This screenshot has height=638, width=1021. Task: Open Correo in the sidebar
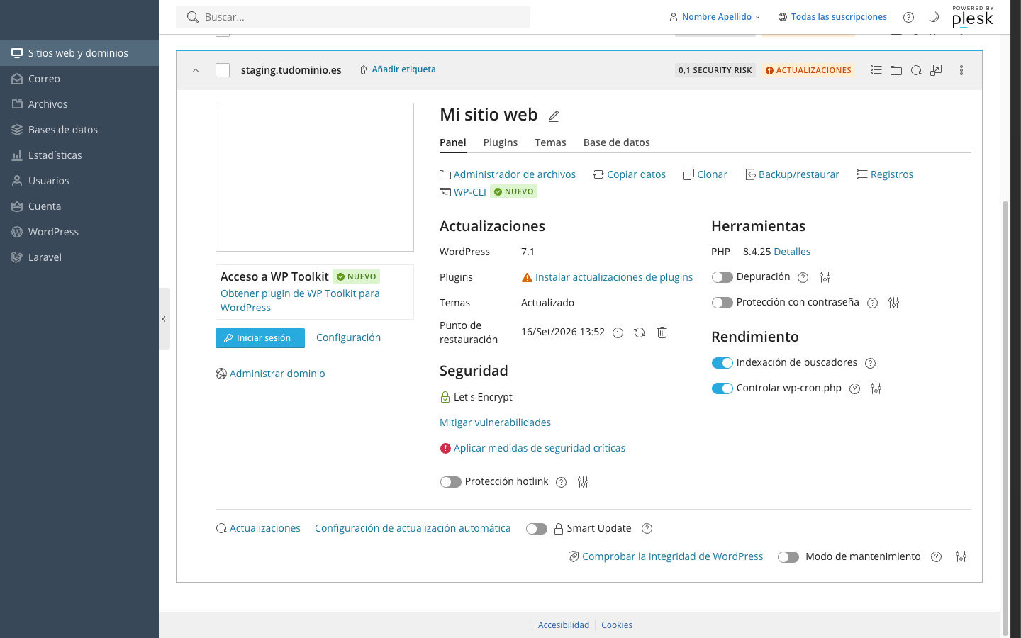pos(79,79)
